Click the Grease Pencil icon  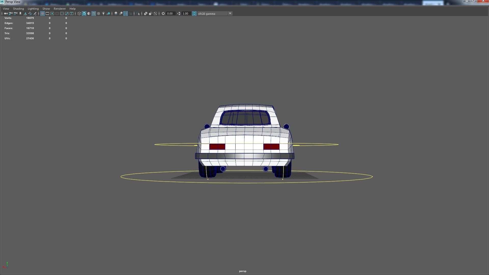[x=35, y=13]
